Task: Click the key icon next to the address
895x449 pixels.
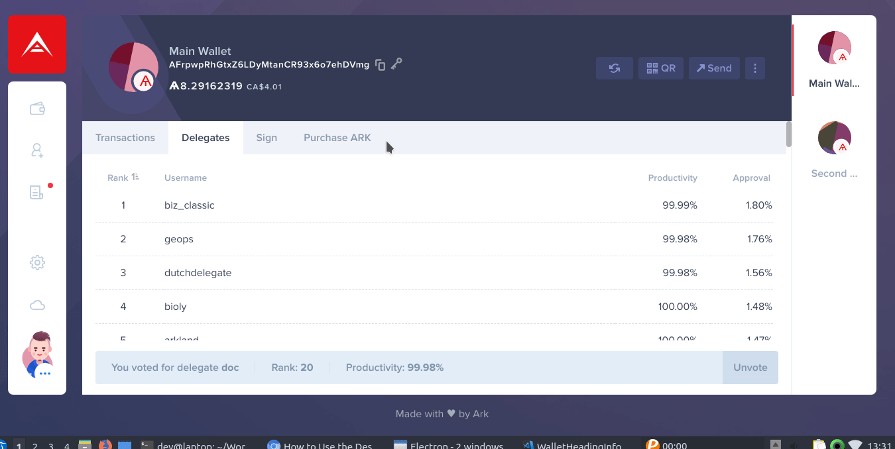Action: [x=396, y=64]
